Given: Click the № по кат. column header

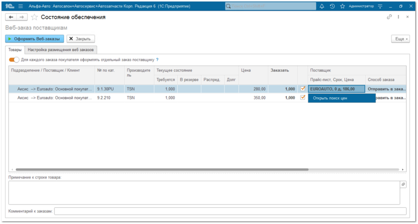Looking at the screenshot, I should (x=110, y=75).
